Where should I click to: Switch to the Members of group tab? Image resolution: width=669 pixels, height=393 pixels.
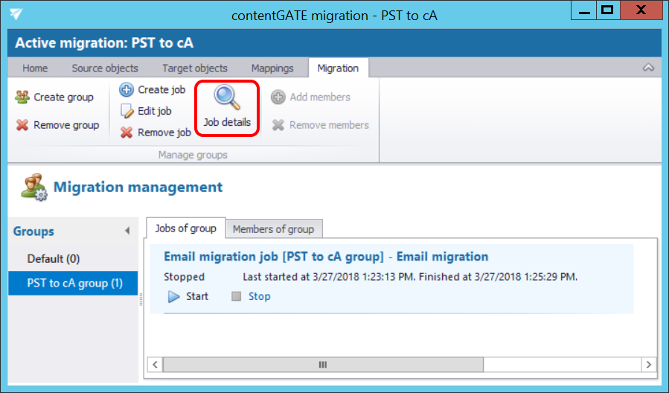(x=274, y=229)
